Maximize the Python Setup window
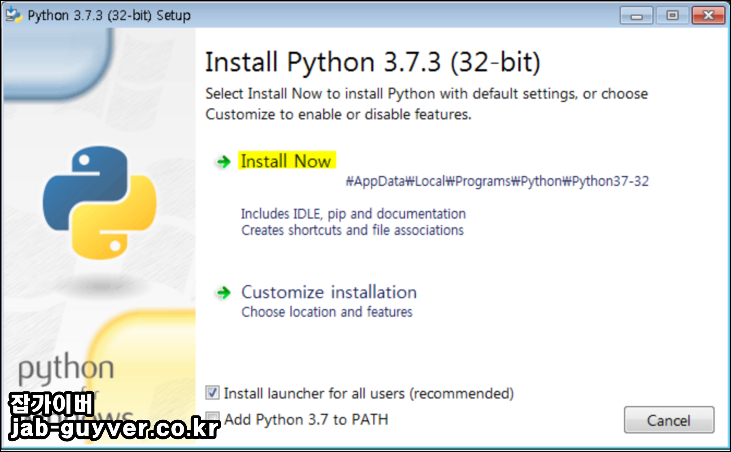731x452 pixels. (673, 16)
